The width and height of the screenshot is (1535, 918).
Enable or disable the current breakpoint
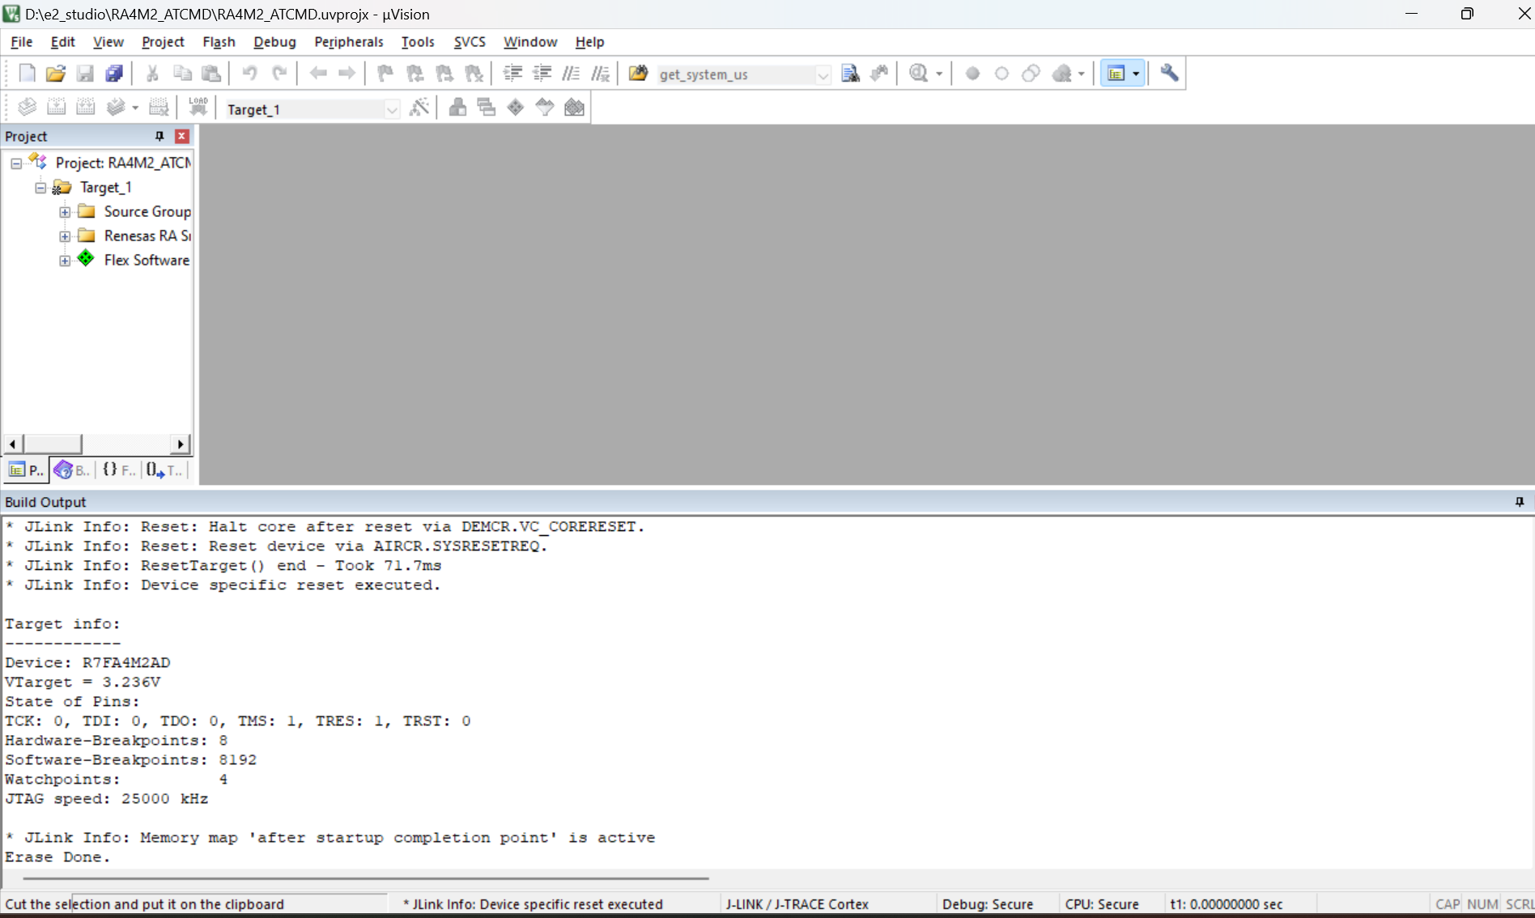[1001, 74]
